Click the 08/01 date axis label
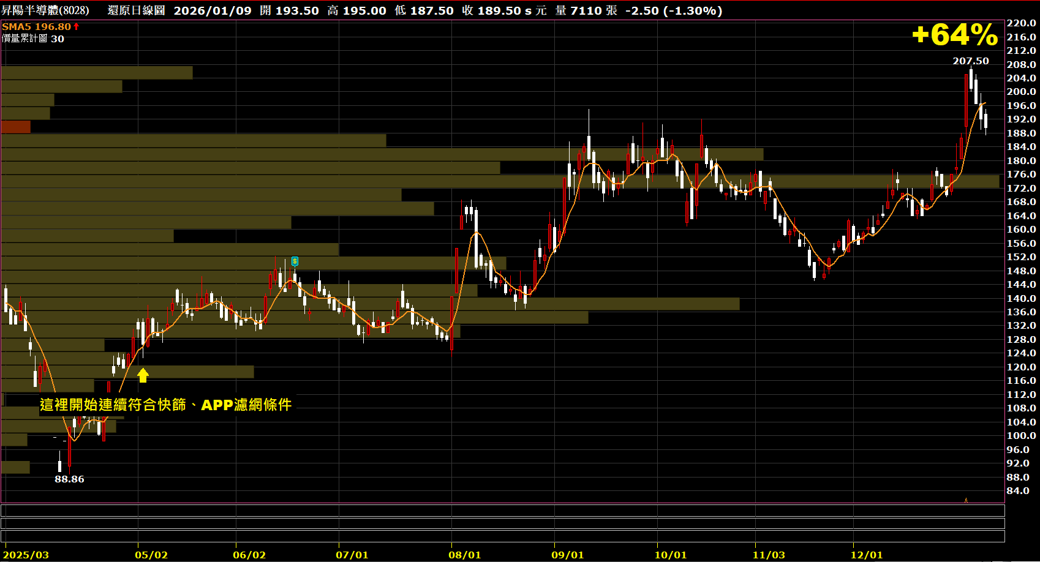Viewport: 1040px width, 562px height. click(x=465, y=555)
